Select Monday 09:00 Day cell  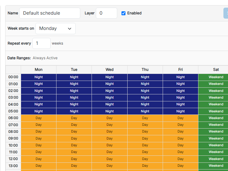(x=38, y=138)
